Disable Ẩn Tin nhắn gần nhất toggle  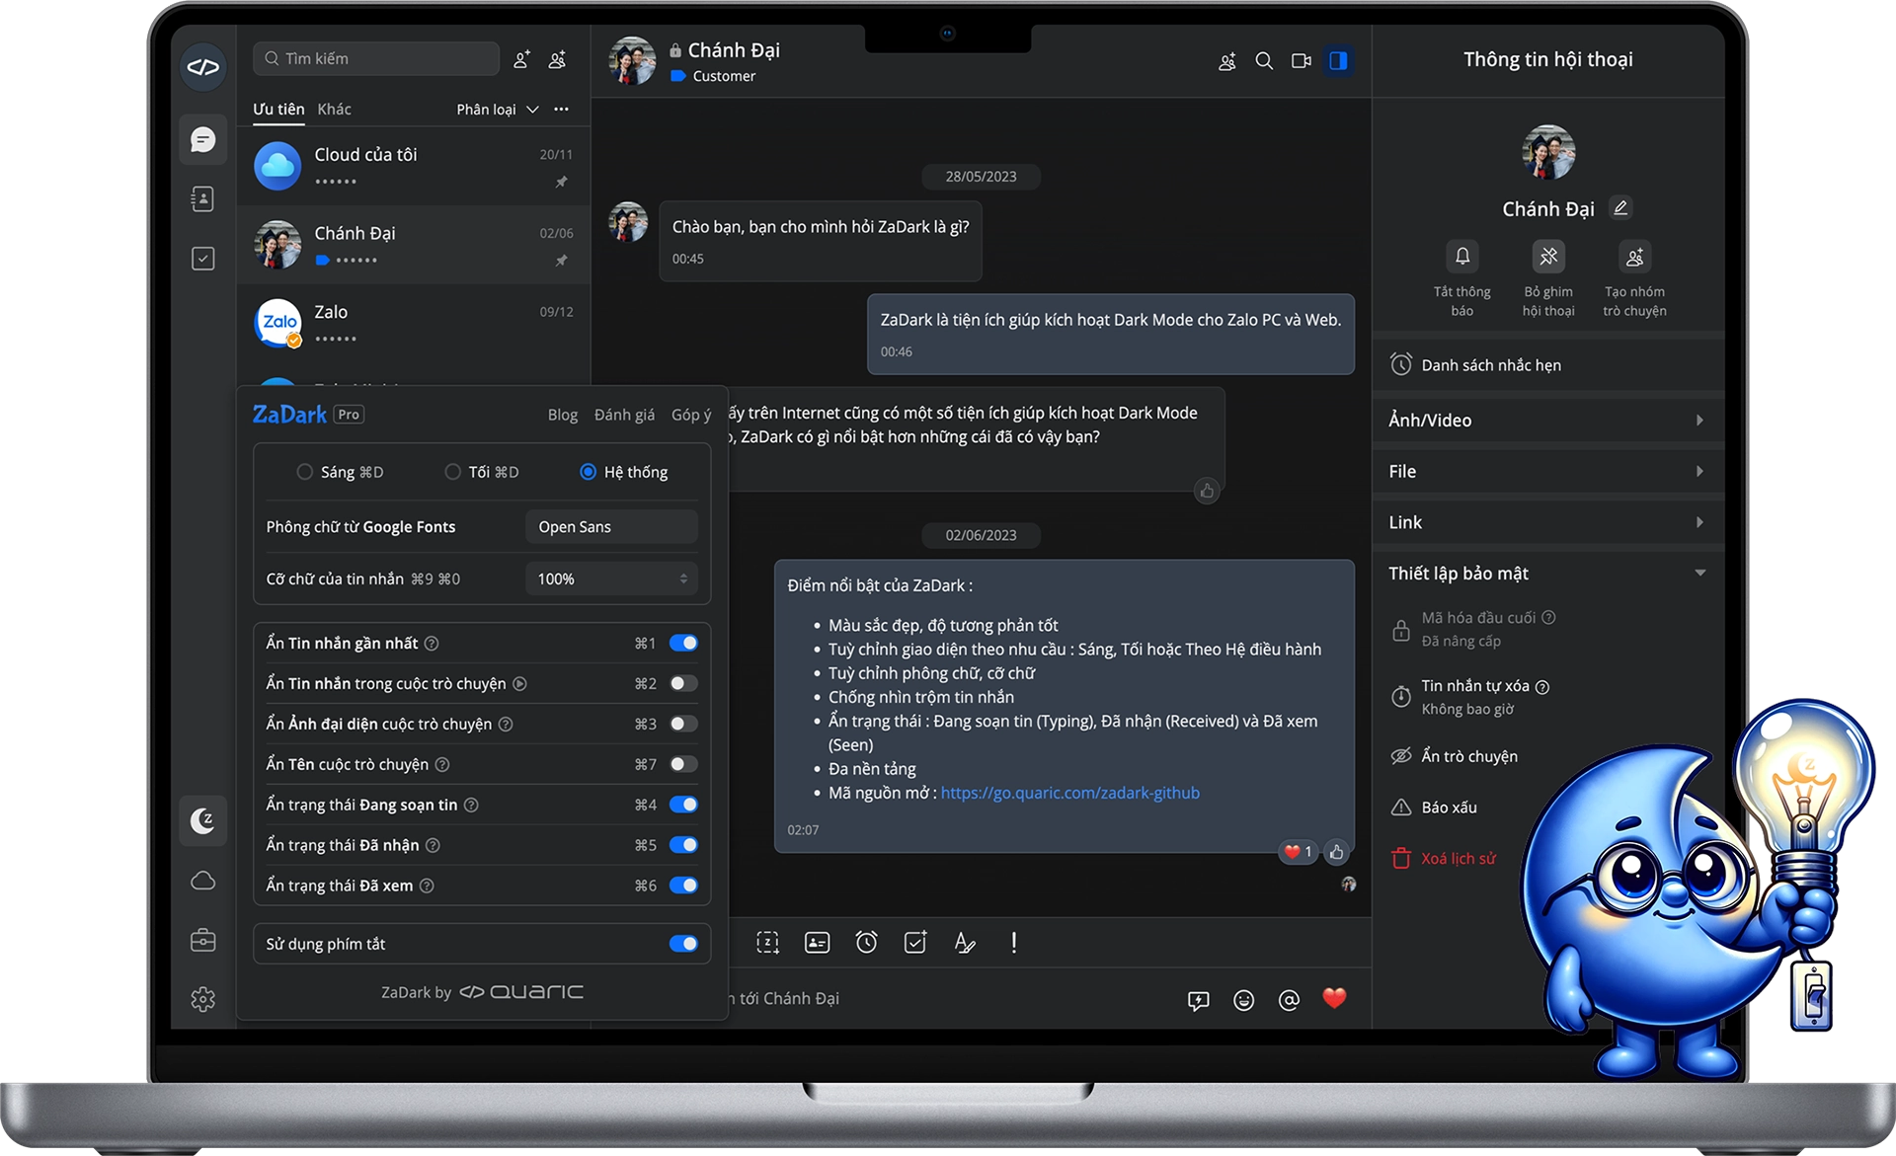(683, 643)
